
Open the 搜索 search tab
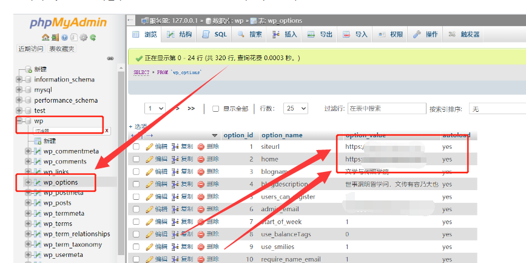pos(250,34)
